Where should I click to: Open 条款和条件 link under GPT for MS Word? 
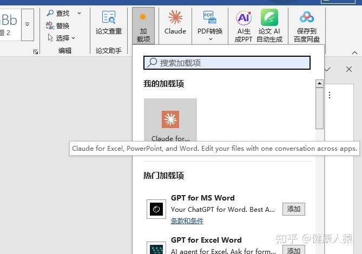187,221
